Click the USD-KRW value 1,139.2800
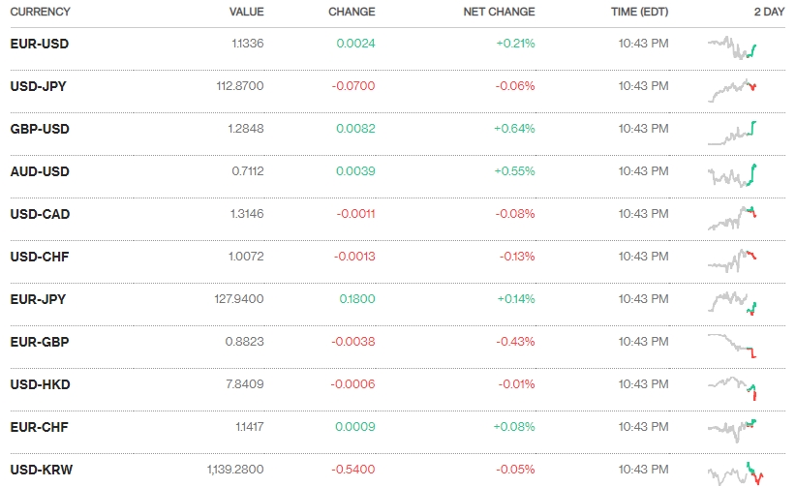This screenshot has width=796, height=487. [235, 470]
